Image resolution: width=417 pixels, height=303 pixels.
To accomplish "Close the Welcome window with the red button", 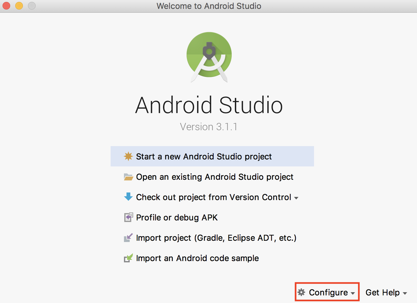I will [x=6, y=6].
